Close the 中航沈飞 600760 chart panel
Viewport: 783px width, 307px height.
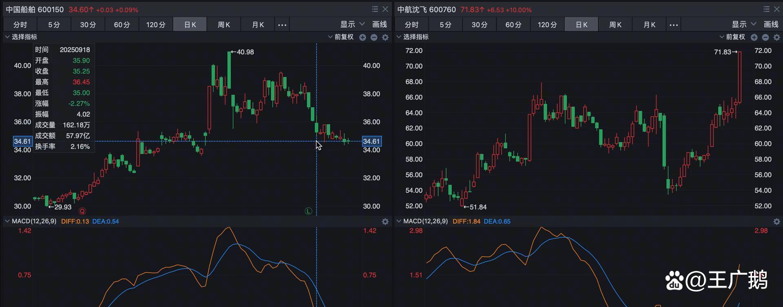776,9
